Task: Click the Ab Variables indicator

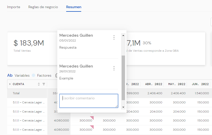Action: tap(10, 75)
